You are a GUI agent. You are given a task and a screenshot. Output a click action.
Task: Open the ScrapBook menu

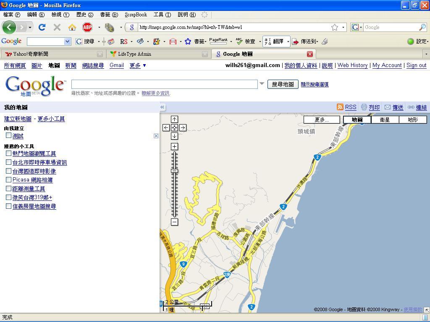[136, 15]
